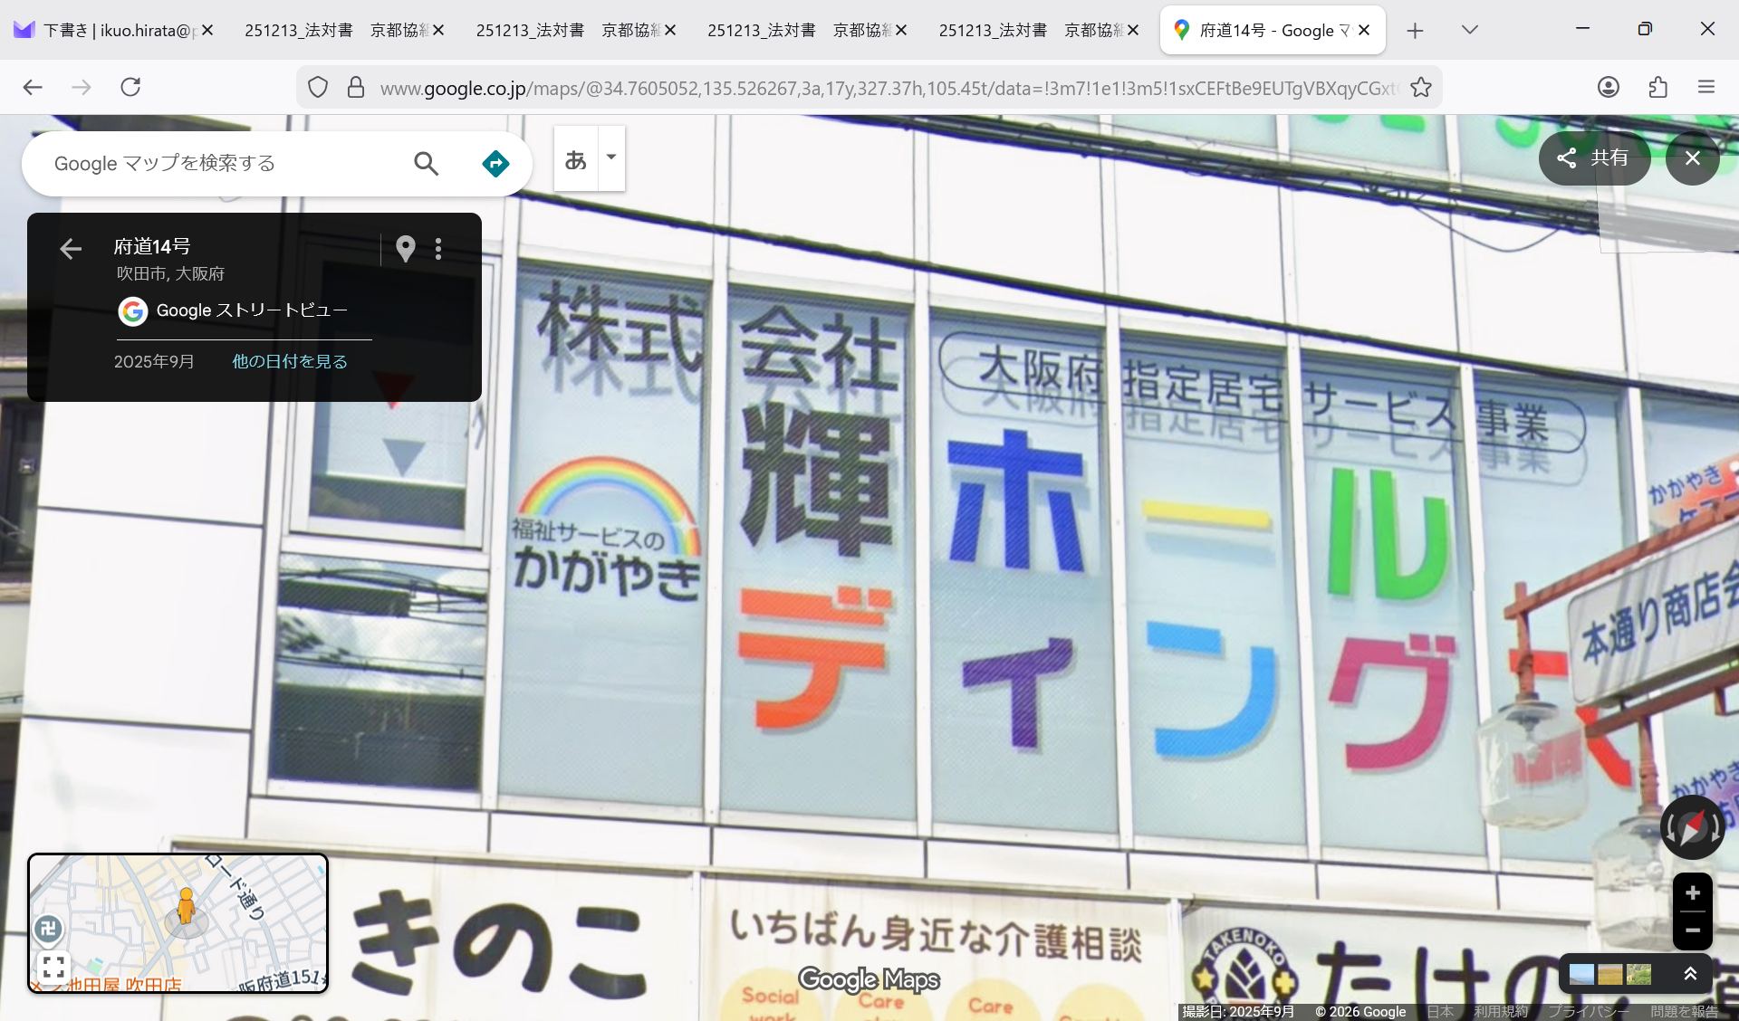Open directions with the blue arrow icon
The image size is (1739, 1021).
(x=495, y=163)
